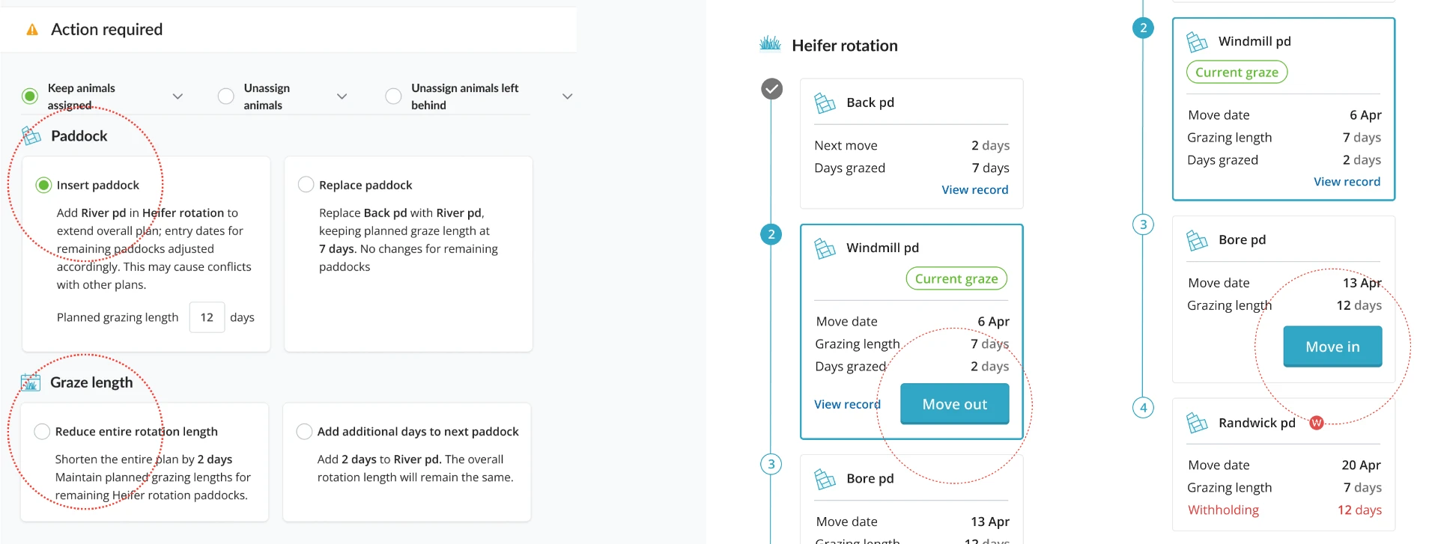Select Reduce entire rotation length option
The image size is (1438, 544).
point(42,431)
